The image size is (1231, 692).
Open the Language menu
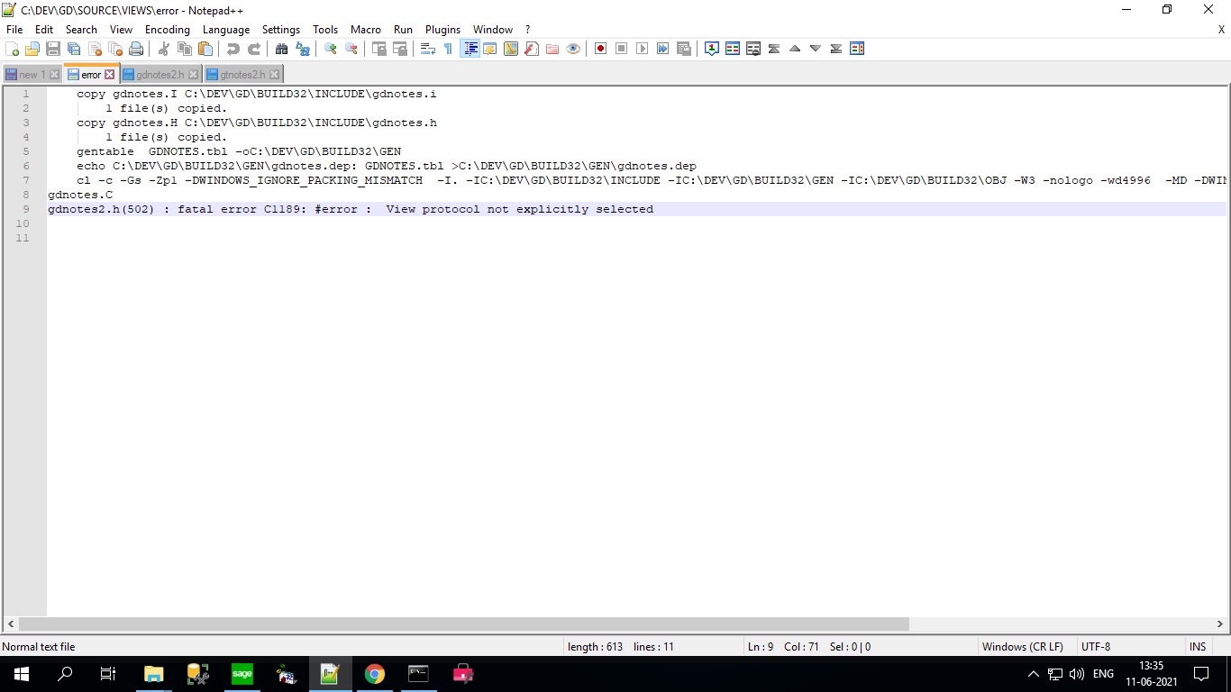point(226,29)
